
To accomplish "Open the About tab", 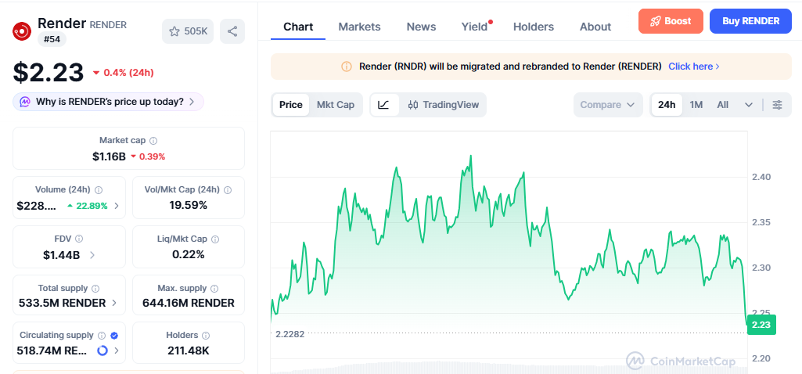I will point(595,27).
